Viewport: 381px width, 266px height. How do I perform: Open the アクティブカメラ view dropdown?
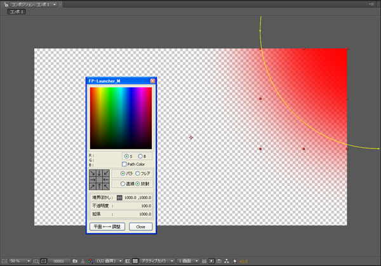coord(157,261)
